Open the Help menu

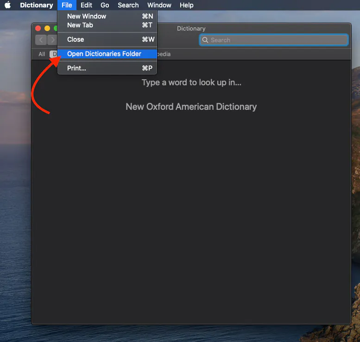(186, 5)
